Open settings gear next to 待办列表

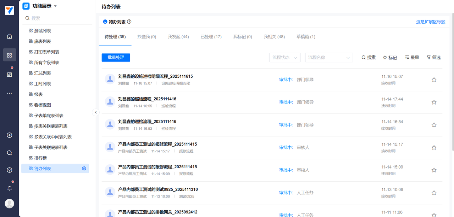[84, 169]
